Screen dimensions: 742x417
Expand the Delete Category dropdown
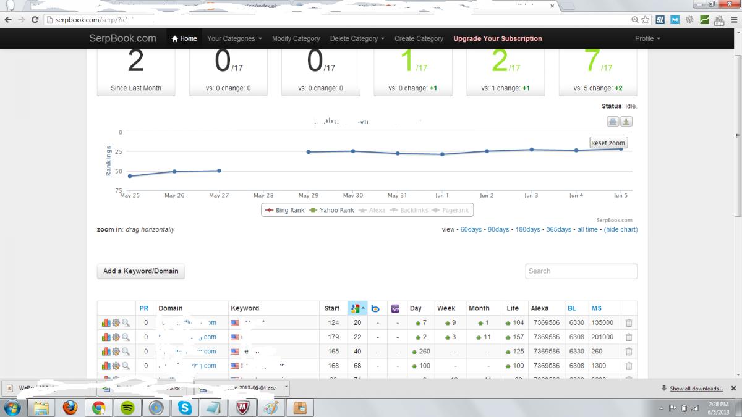point(357,38)
